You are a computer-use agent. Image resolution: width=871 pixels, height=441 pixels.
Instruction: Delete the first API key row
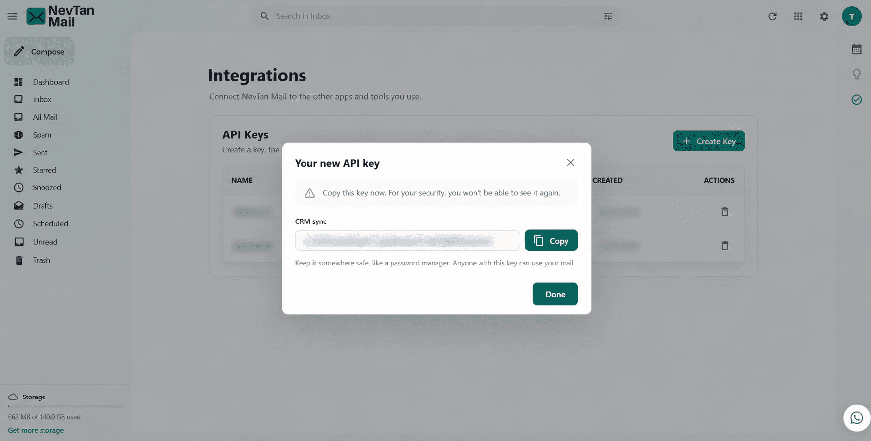[724, 212]
